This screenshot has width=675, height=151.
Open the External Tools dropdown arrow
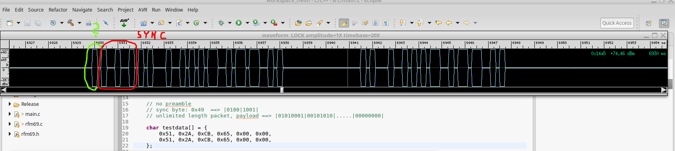click(x=283, y=23)
